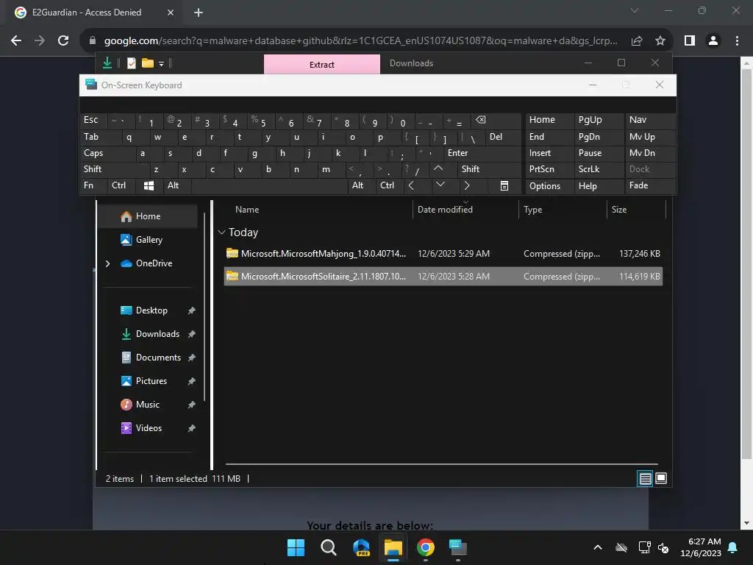Toggle the Nav key on keyboard
The image size is (753, 565).
[650, 120]
